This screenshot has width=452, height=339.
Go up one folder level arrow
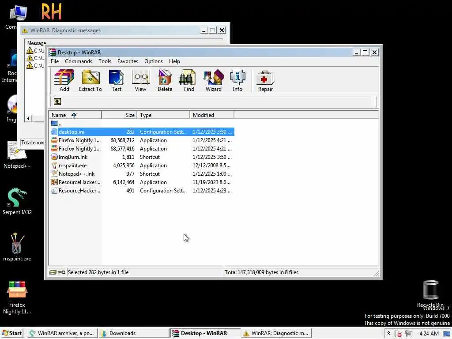click(x=57, y=102)
